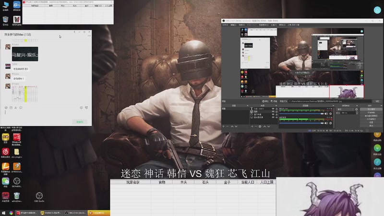
Task: Click the second button in OBS controls
Action: 371,112
